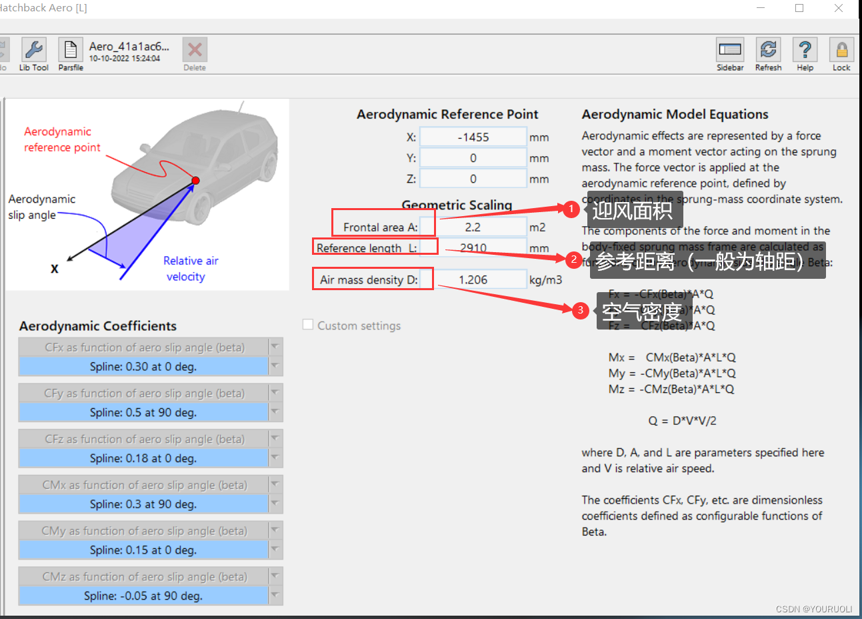Open Spline 0.5 at 90 deg dropdown arrow
Image resolution: width=862 pixels, height=619 pixels.
pyautogui.click(x=275, y=412)
